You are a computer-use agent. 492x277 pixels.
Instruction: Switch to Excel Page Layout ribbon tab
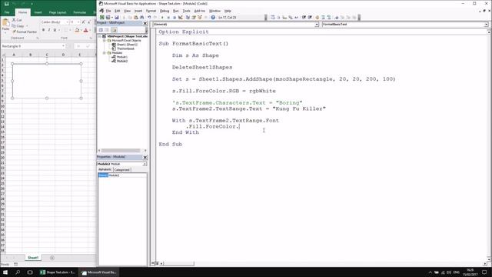pyautogui.click(x=58, y=12)
